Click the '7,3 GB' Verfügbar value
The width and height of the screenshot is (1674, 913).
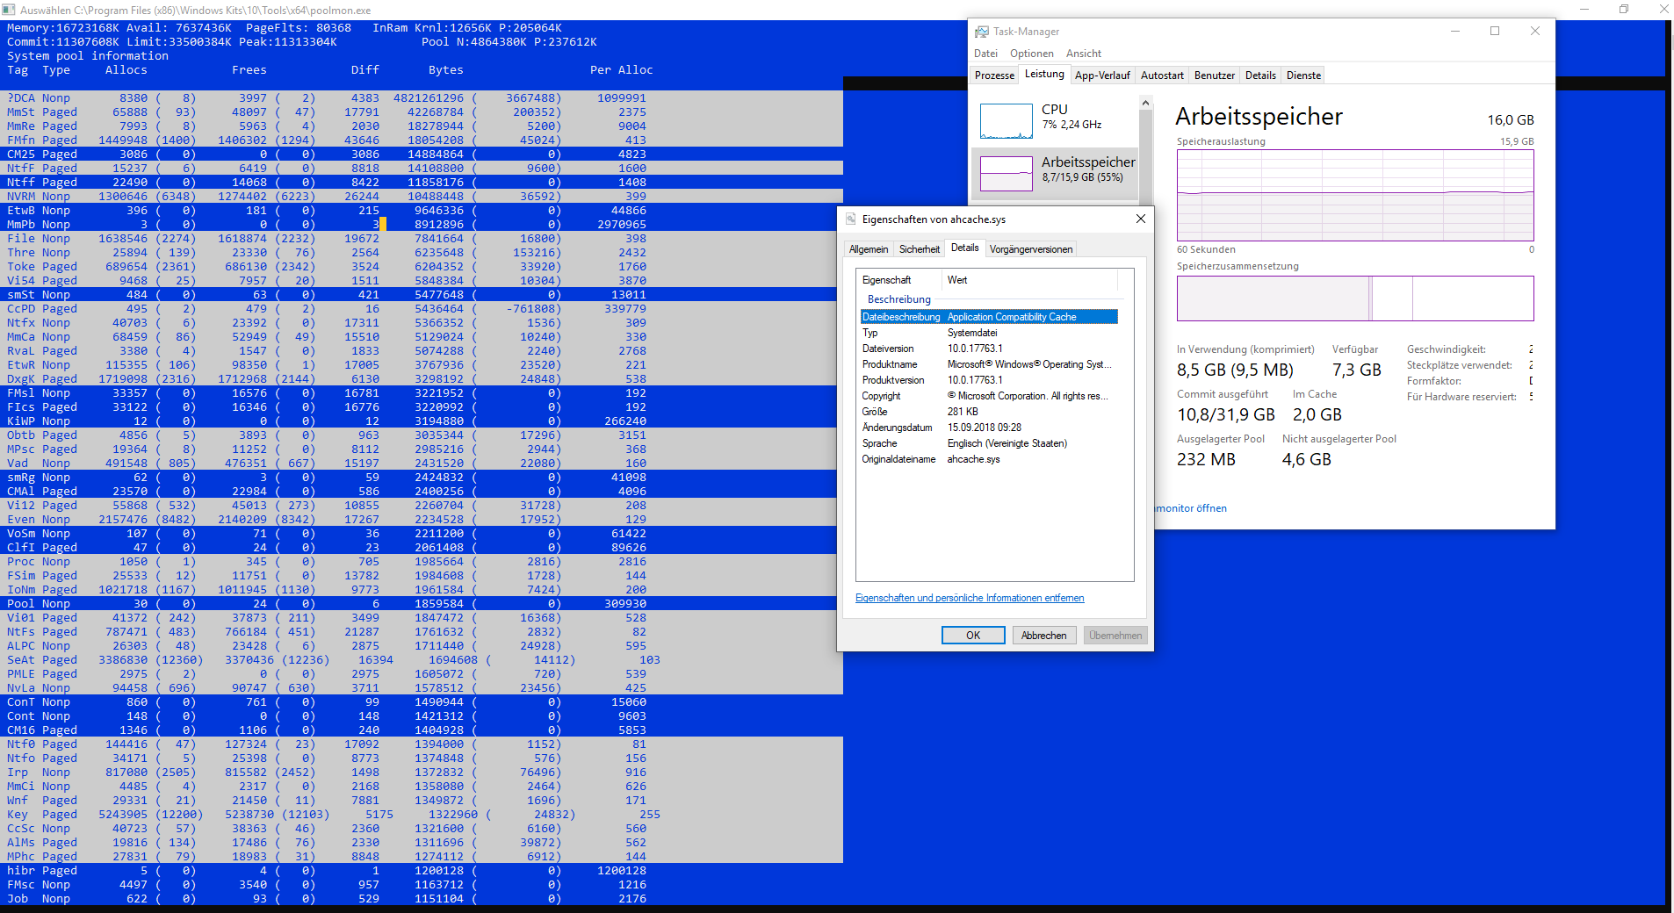[x=1356, y=370]
